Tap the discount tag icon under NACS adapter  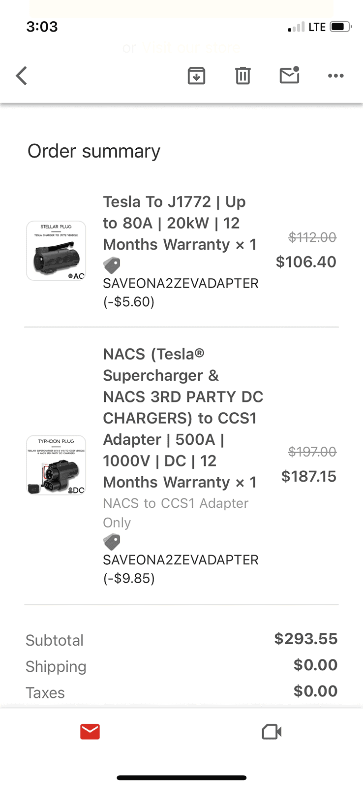[x=112, y=542]
